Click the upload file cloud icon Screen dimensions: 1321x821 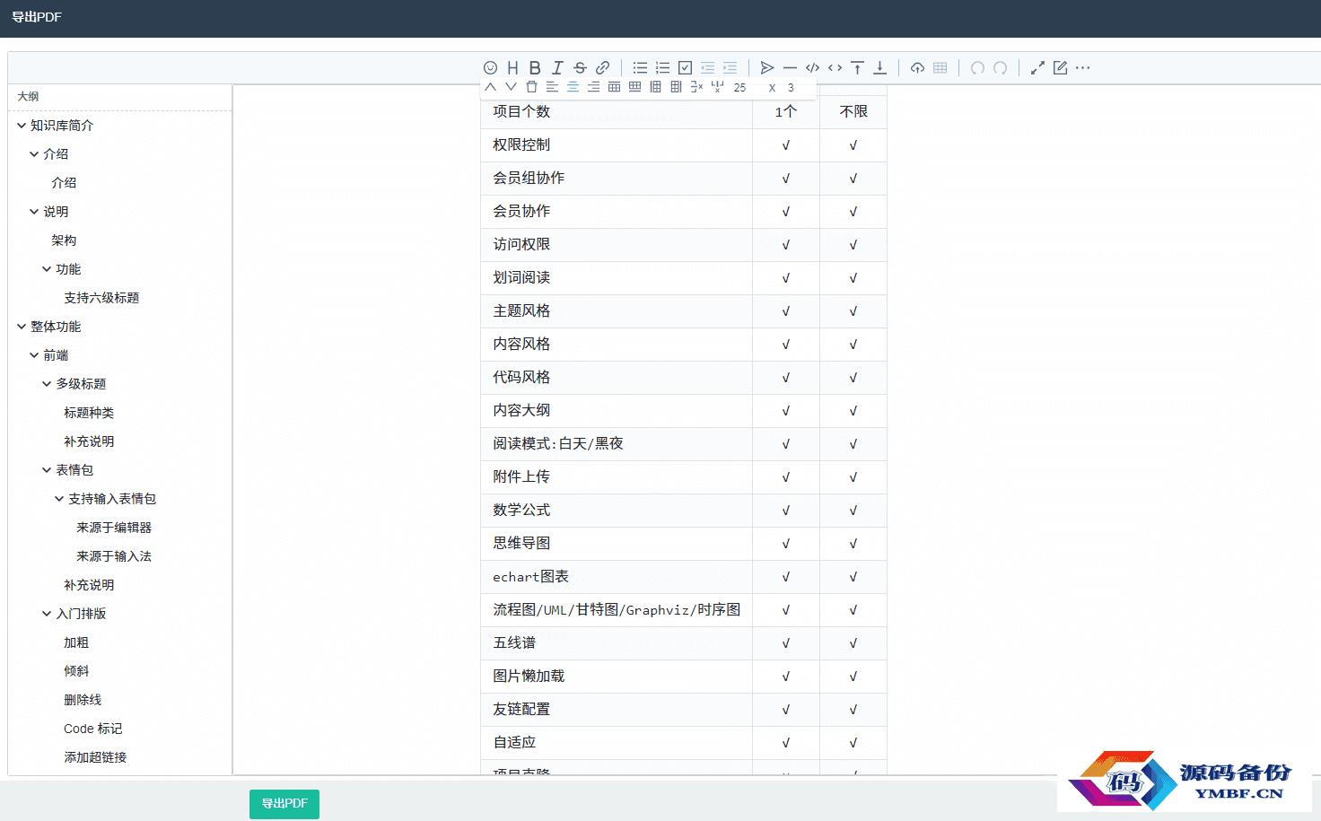point(917,68)
